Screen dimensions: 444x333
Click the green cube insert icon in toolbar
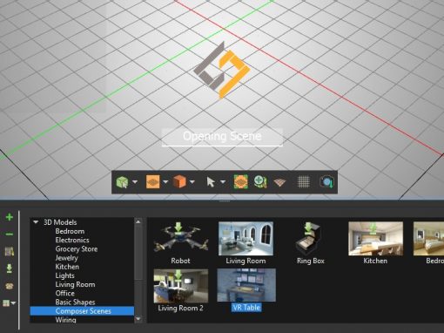point(123,182)
